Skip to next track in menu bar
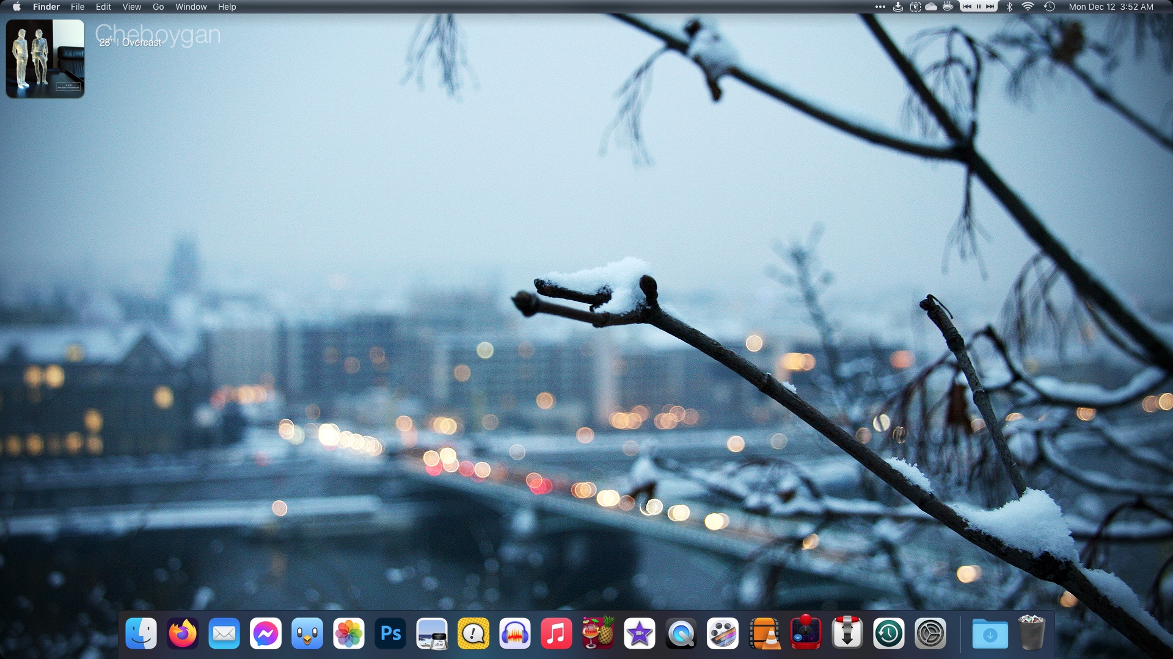The width and height of the screenshot is (1173, 659). click(x=990, y=7)
